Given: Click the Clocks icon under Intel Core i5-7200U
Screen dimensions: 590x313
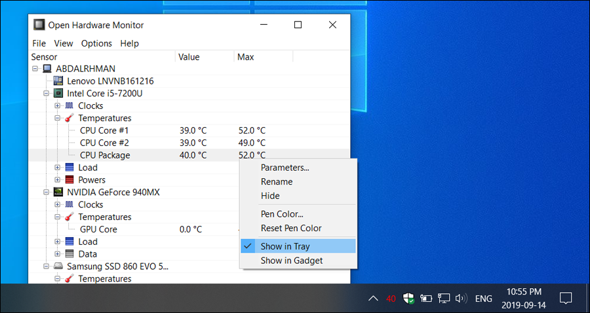Looking at the screenshot, I should 69,105.
